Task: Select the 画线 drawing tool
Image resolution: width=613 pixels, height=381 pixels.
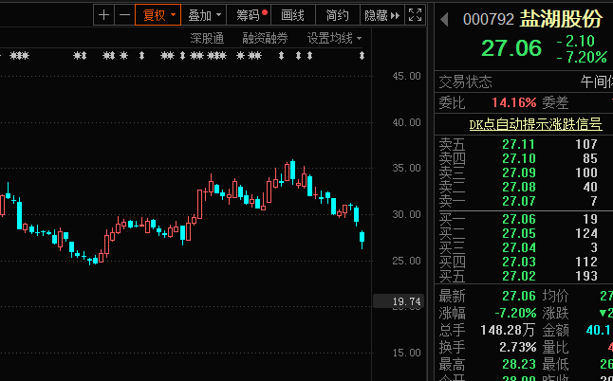Action: point(293,15)
